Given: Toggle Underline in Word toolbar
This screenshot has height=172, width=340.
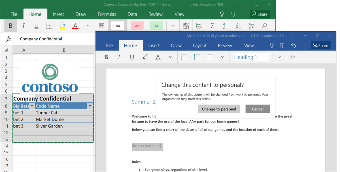Looking at the screenshot, I should pos(132,57).
